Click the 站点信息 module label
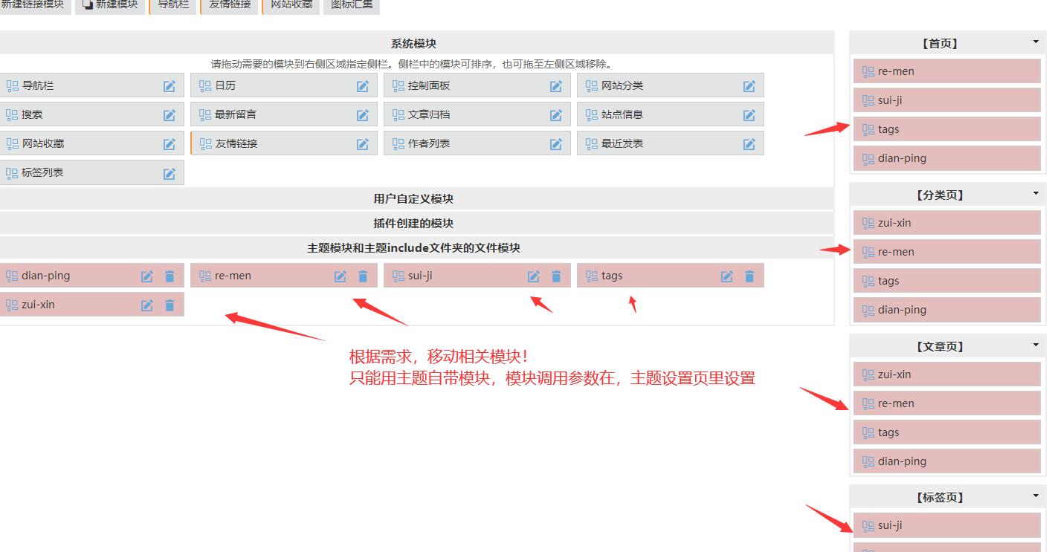 [x=622, y=115]
